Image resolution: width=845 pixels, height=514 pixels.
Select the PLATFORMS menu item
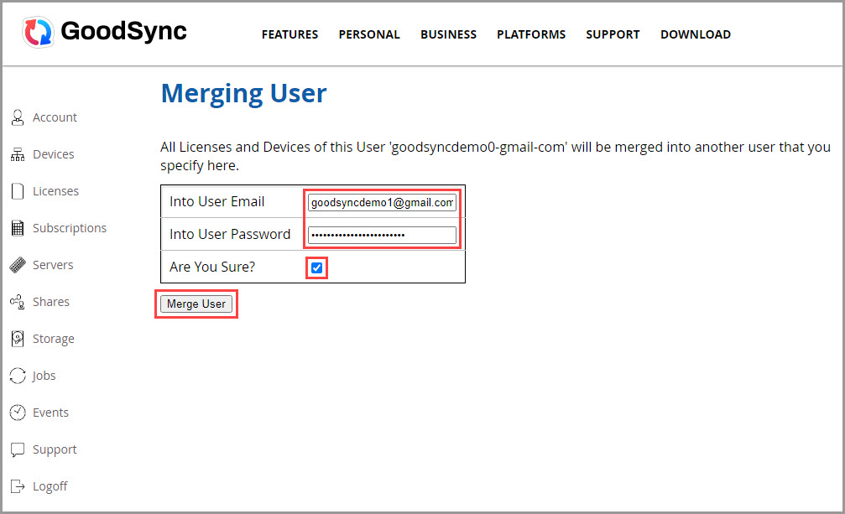coord(531,34)
